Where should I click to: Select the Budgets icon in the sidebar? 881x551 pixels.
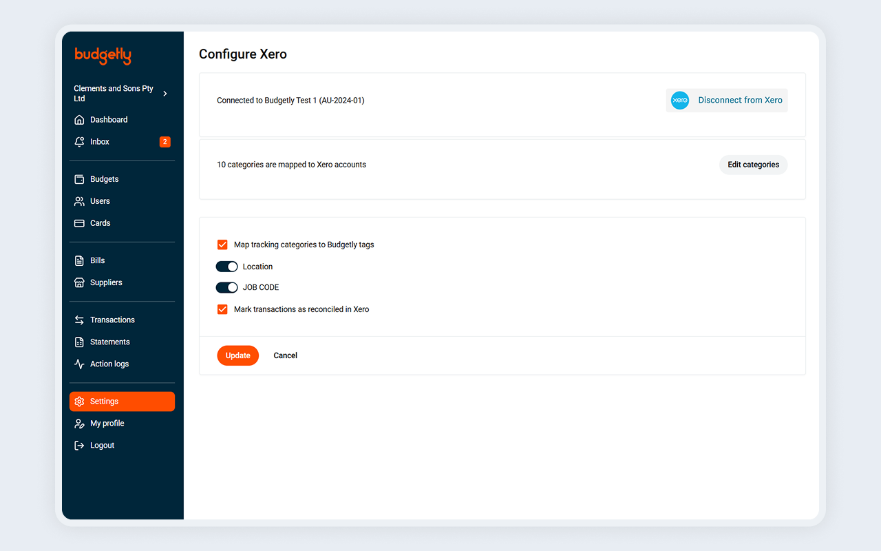click(79, 178)
